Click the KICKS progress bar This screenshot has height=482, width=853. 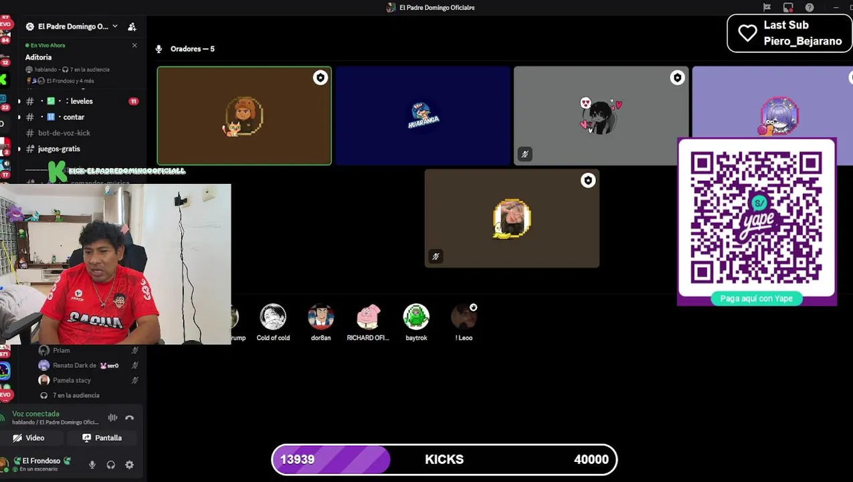point(444,460)
